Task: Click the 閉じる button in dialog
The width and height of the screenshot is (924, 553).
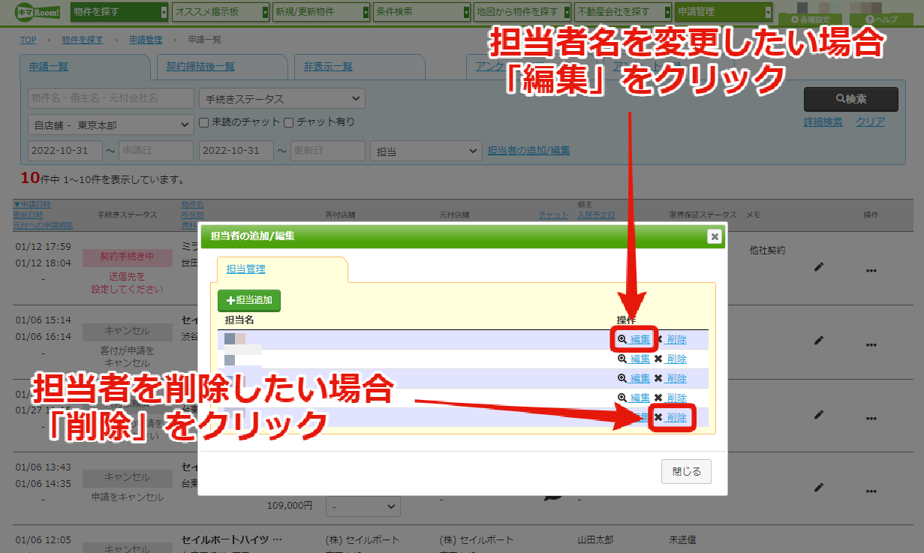Action: point(686,472)
